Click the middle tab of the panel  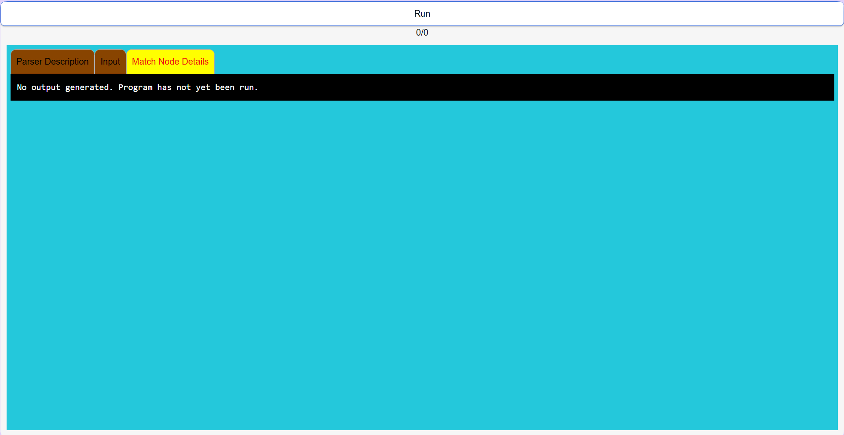110,62
